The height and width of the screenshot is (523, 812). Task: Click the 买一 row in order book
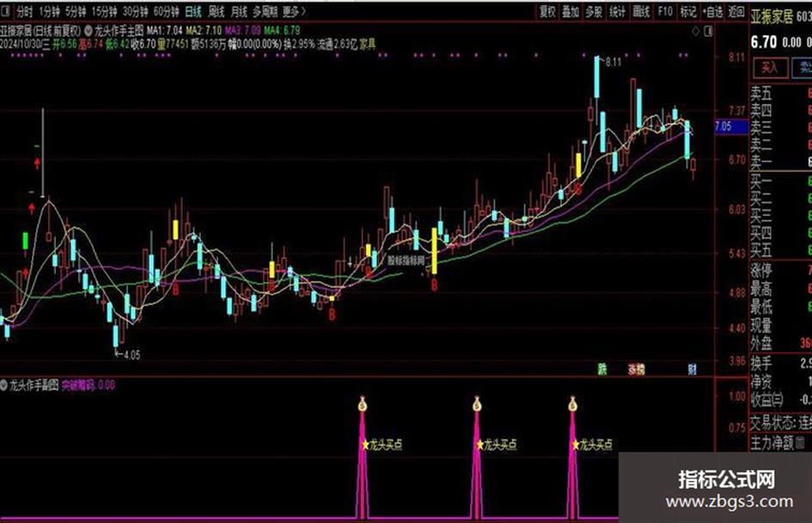click(781, 181)
